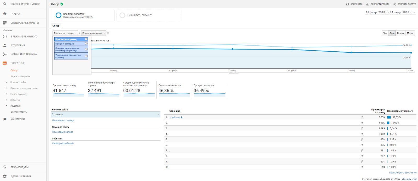Open the date range picker dropdown

[390, 12]
